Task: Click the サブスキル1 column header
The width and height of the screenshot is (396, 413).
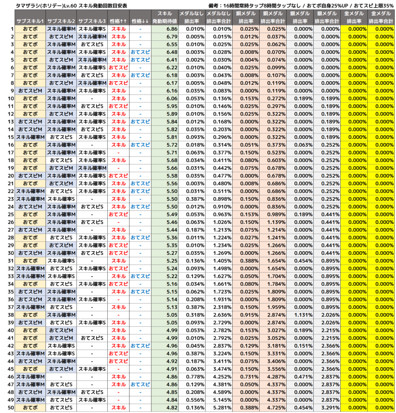Action: [x=30, y=21]
